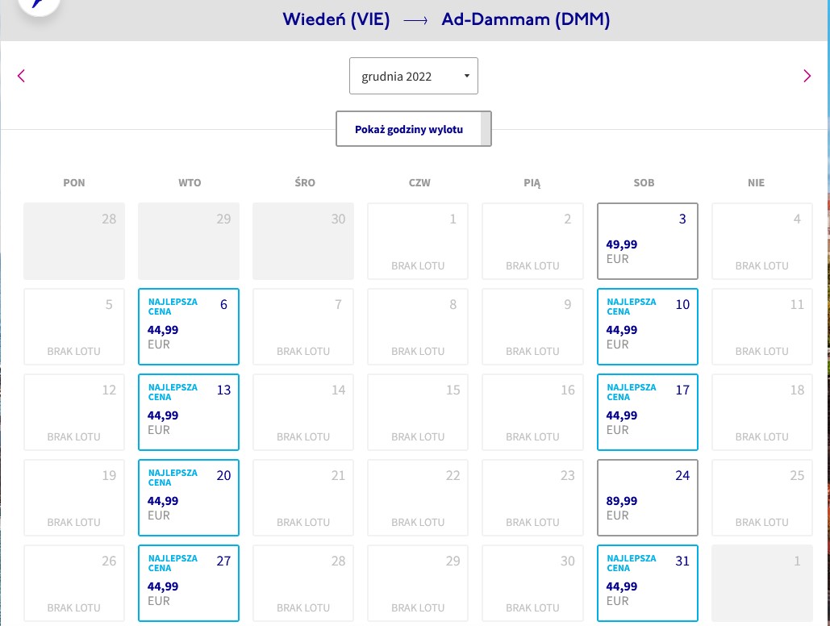830x626 pixels.
Task: Click the SOB weekday header
Action: tap(644, 182)
